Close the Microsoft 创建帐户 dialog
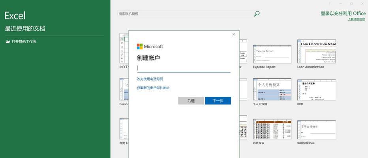The height and width of the screenshot is (158, 368). [x=233, y=34]
